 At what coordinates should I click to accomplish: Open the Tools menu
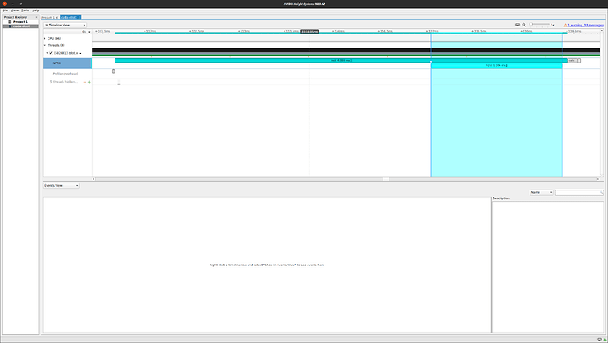tap(26, 11)
